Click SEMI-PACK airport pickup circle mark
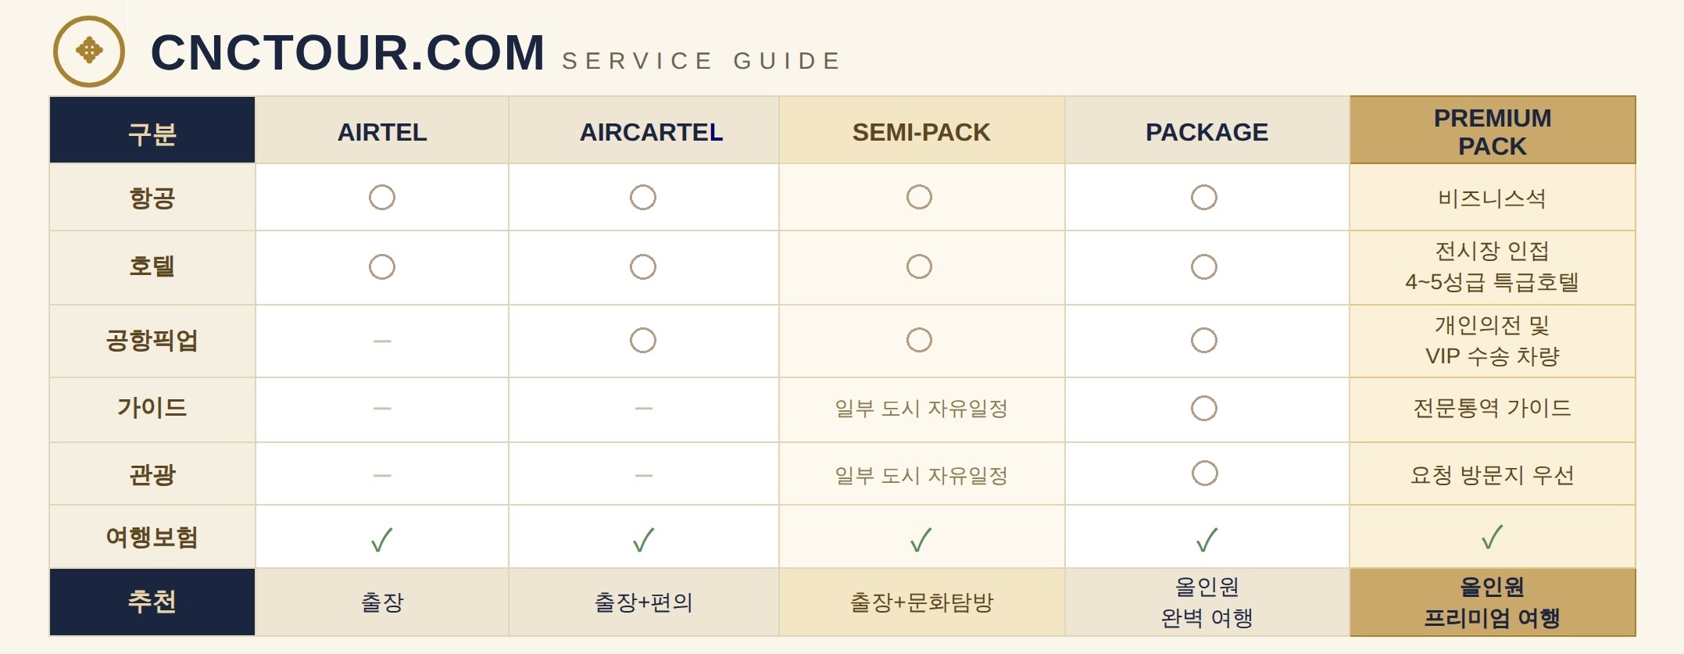Viewport: 1684px width, 654px height. (919, 340)
